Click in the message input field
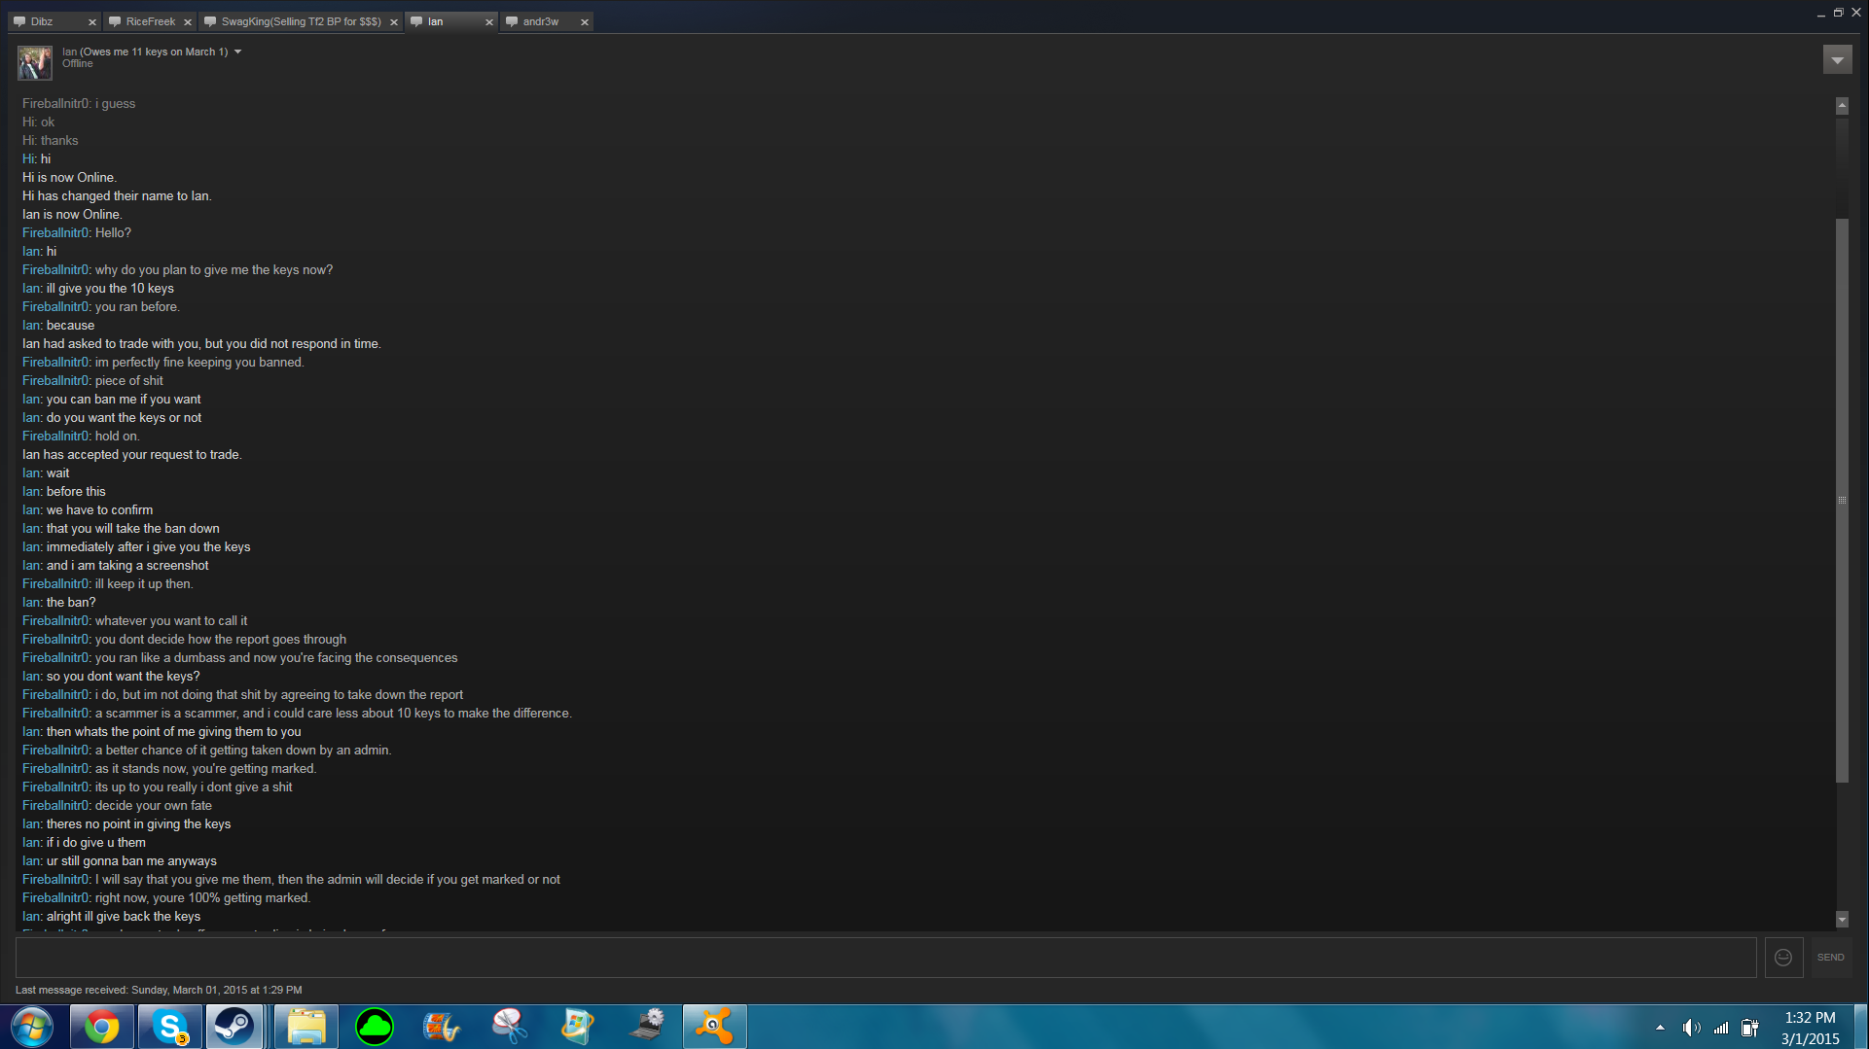1869x1049 pixels. (x=885, y=958)
